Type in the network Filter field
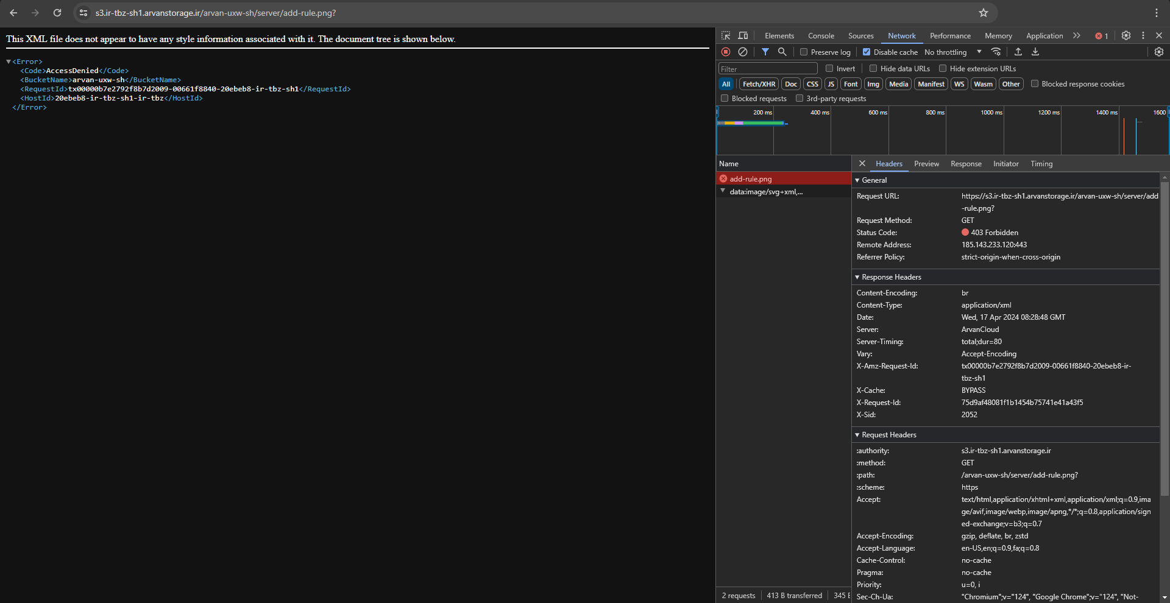 click(x=768, y=69)
